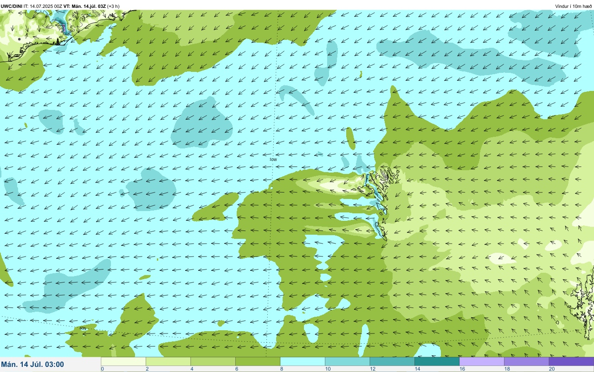Click the legend value "8" label
This screenshot has width=594, height=372.
(x=282, y=369)
